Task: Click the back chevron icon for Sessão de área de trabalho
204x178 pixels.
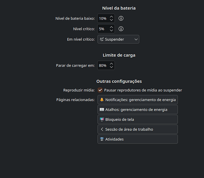Action: coord(102,129)
